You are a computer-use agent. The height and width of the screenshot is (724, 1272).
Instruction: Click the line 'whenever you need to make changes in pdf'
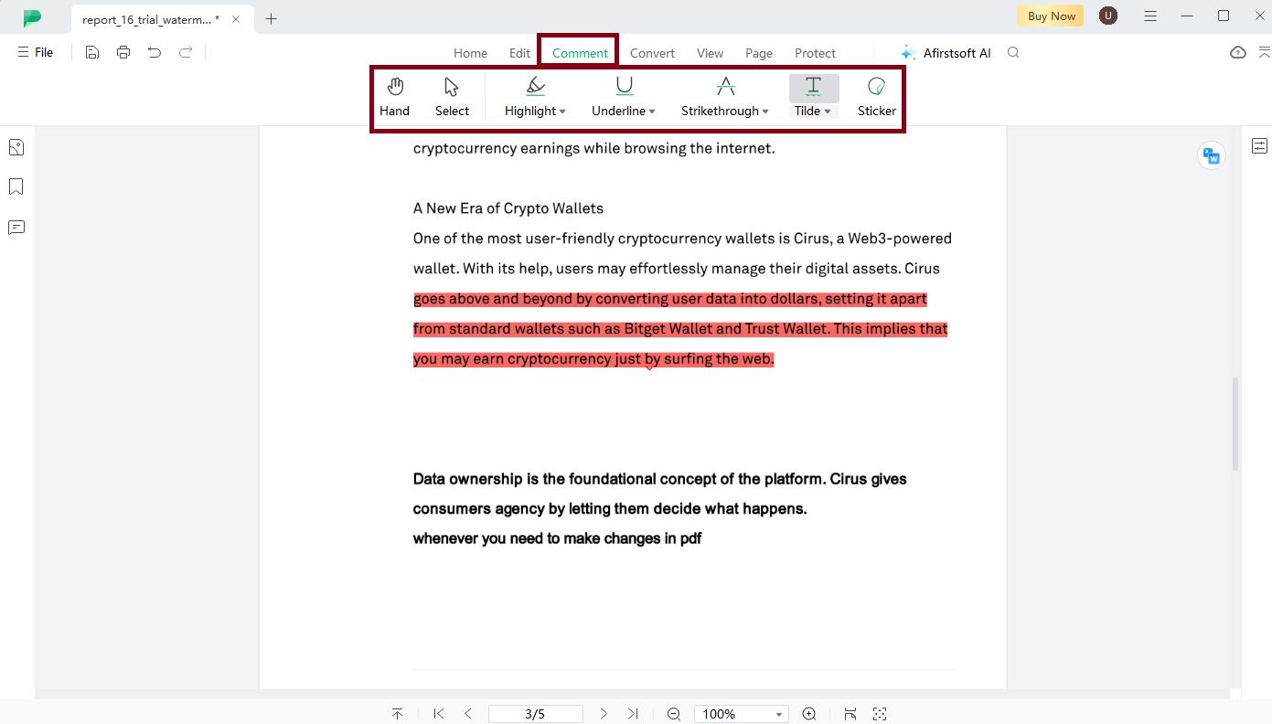click(x=557, y=538)
